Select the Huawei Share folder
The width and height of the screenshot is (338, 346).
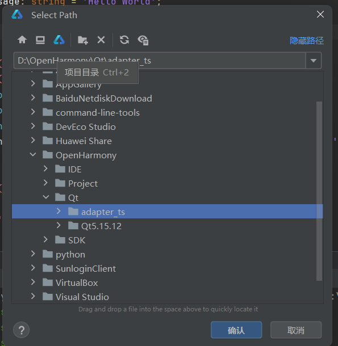point(84,141)
